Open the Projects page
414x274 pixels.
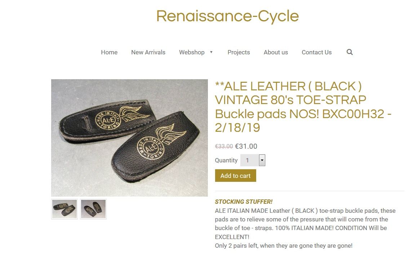pos(239,52)
